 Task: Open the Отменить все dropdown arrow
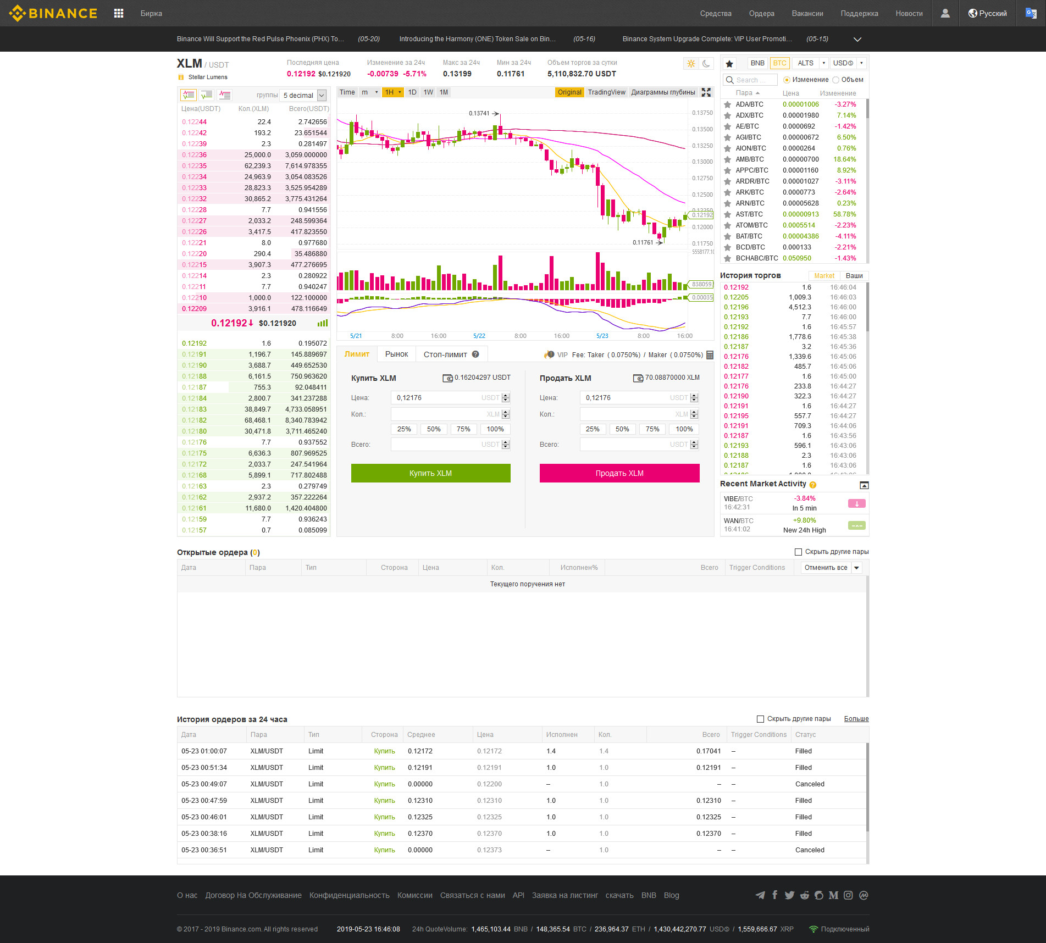[x=856, y=568]
